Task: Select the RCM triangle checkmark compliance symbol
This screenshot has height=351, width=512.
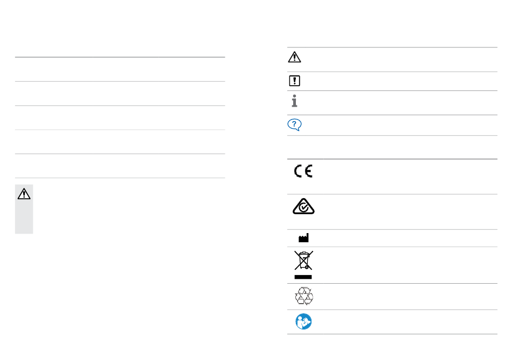Action: click(x=303, y=207)
